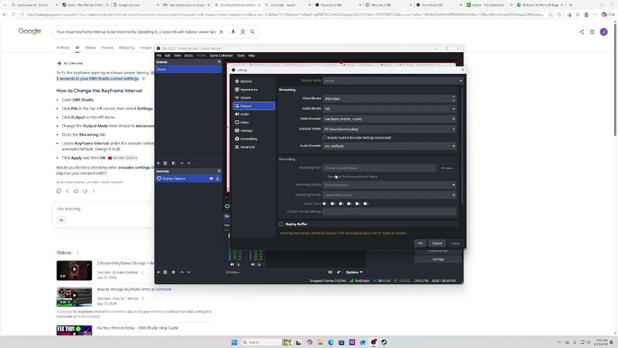618x348 pixels.
Task: Select audio track 4 radio button
Action: click(x=349, y=204)
